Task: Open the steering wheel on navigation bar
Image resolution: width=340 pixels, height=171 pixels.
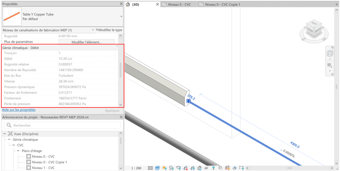Action: point(330,53)
